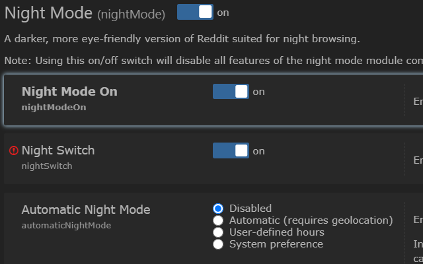Select the User-defined hours radio button
Viewport: 423px width, 264px height.
218,232
